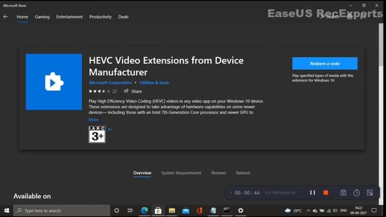Image resolution: width=386 pixels, height=217 pixels.
Task: Click Microsoft Store taskbar icon
Action: (158, 210)
